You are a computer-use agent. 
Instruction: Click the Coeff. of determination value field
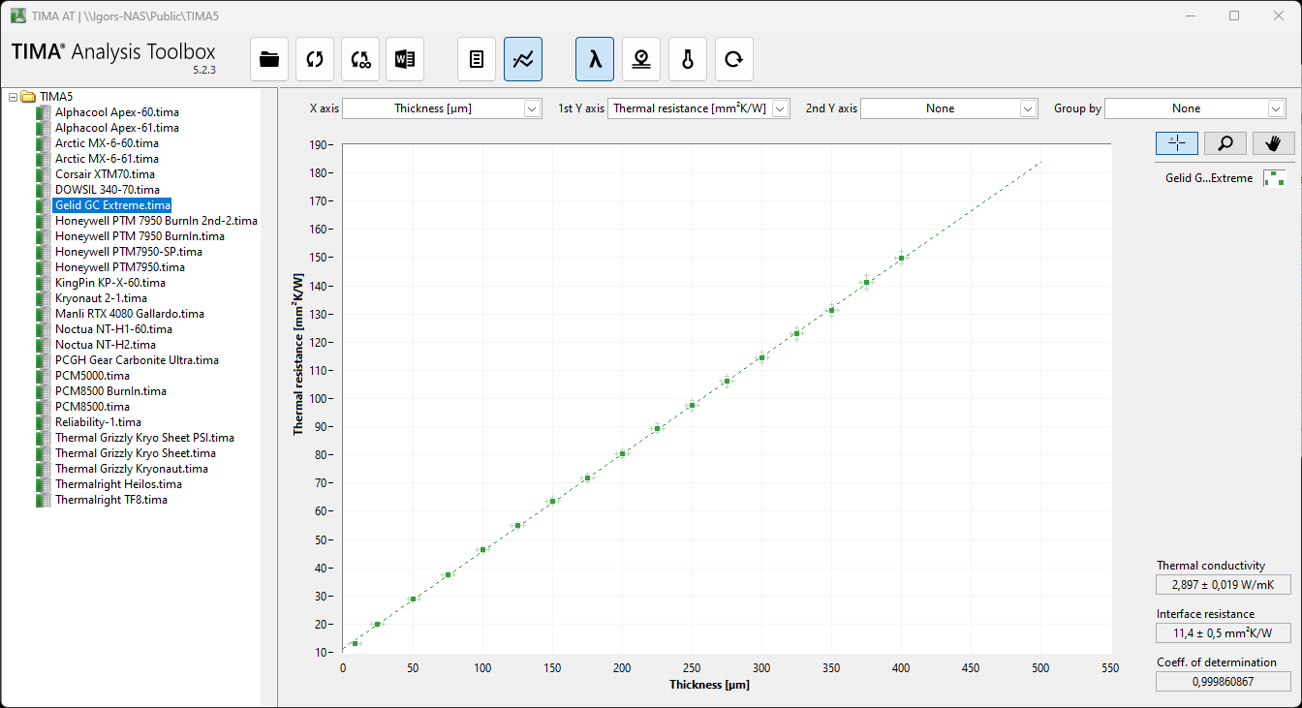(1224, 681)
